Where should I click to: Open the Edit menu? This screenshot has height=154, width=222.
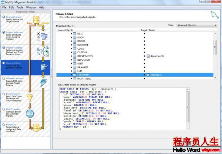pos(11,7)
